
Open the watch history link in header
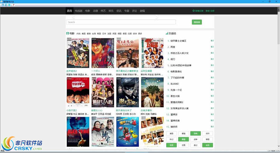point(198,11)
